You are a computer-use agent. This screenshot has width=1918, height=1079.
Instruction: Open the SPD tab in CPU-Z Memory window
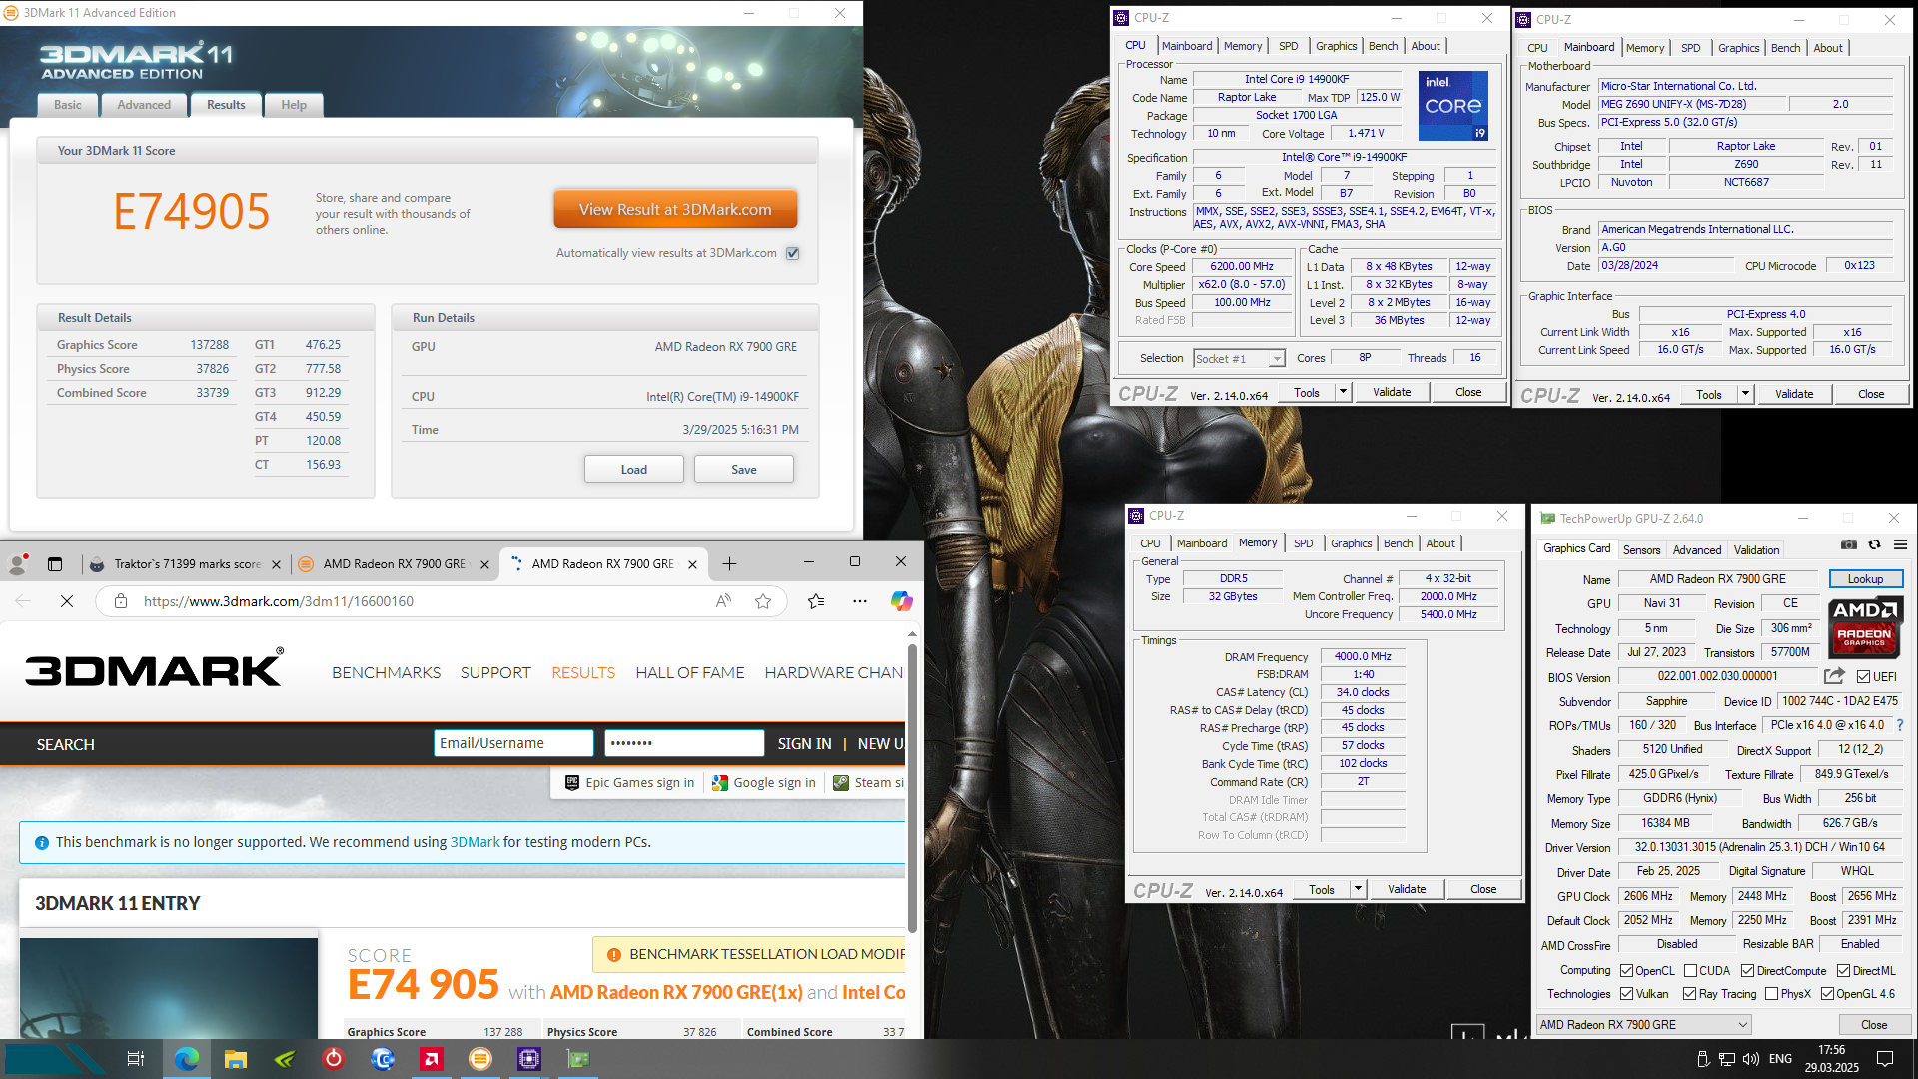[x=1303, y=543]
